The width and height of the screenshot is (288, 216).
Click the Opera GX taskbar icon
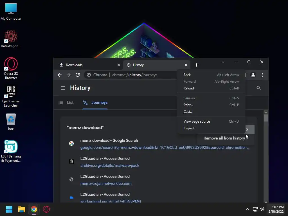tap(46, 209)
